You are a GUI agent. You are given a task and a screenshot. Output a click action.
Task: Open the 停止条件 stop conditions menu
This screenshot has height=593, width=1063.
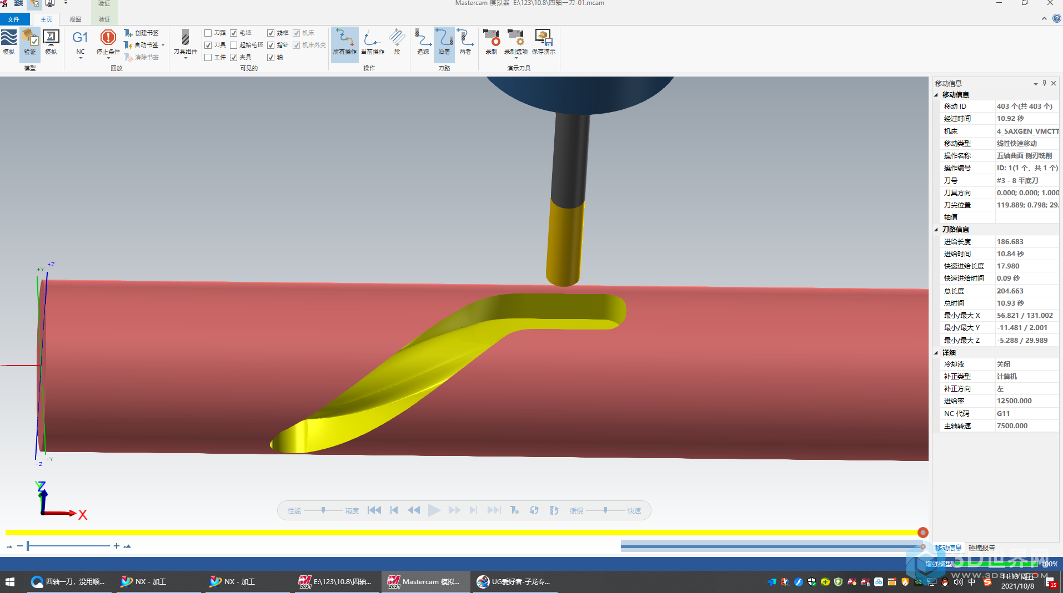108,44
